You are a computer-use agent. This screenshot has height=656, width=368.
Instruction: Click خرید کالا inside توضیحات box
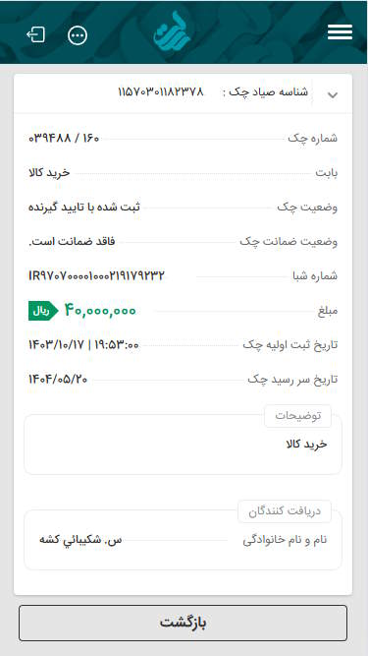click(x=306, y=445)
